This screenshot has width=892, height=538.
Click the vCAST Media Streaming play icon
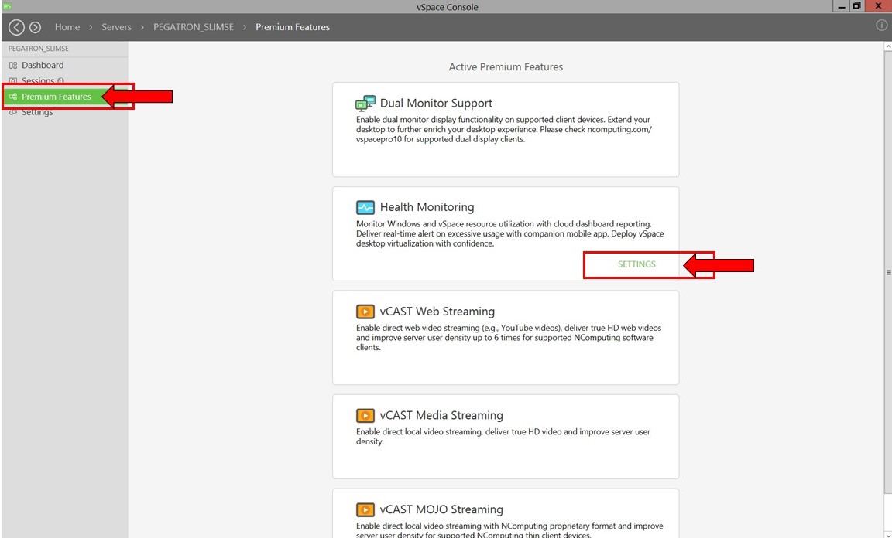coord(365,415)
